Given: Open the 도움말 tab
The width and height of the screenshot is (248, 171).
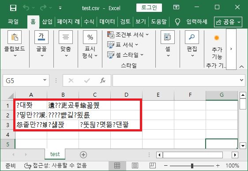Looking at the screenshot, I should point(159,22).
